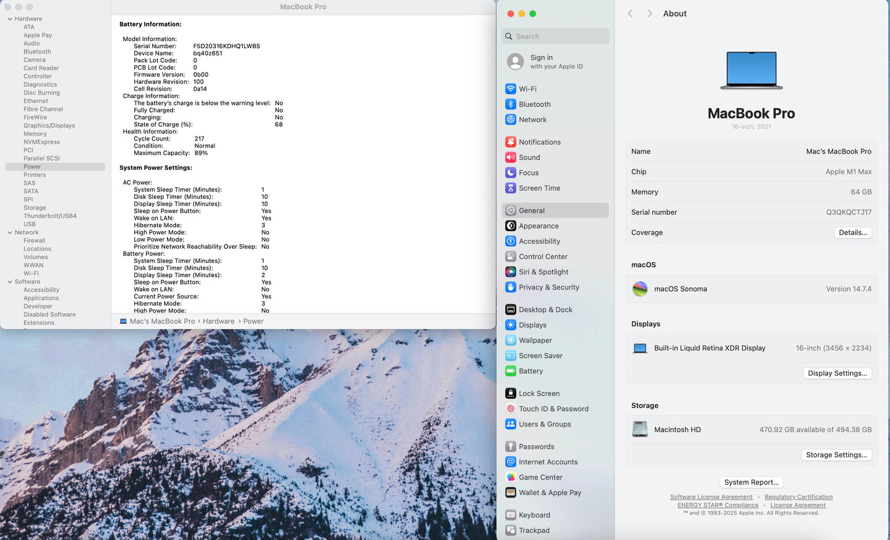Collapse the Hardware tree section
This screenshot has width=890, height=540.
[x=10, y=19]
